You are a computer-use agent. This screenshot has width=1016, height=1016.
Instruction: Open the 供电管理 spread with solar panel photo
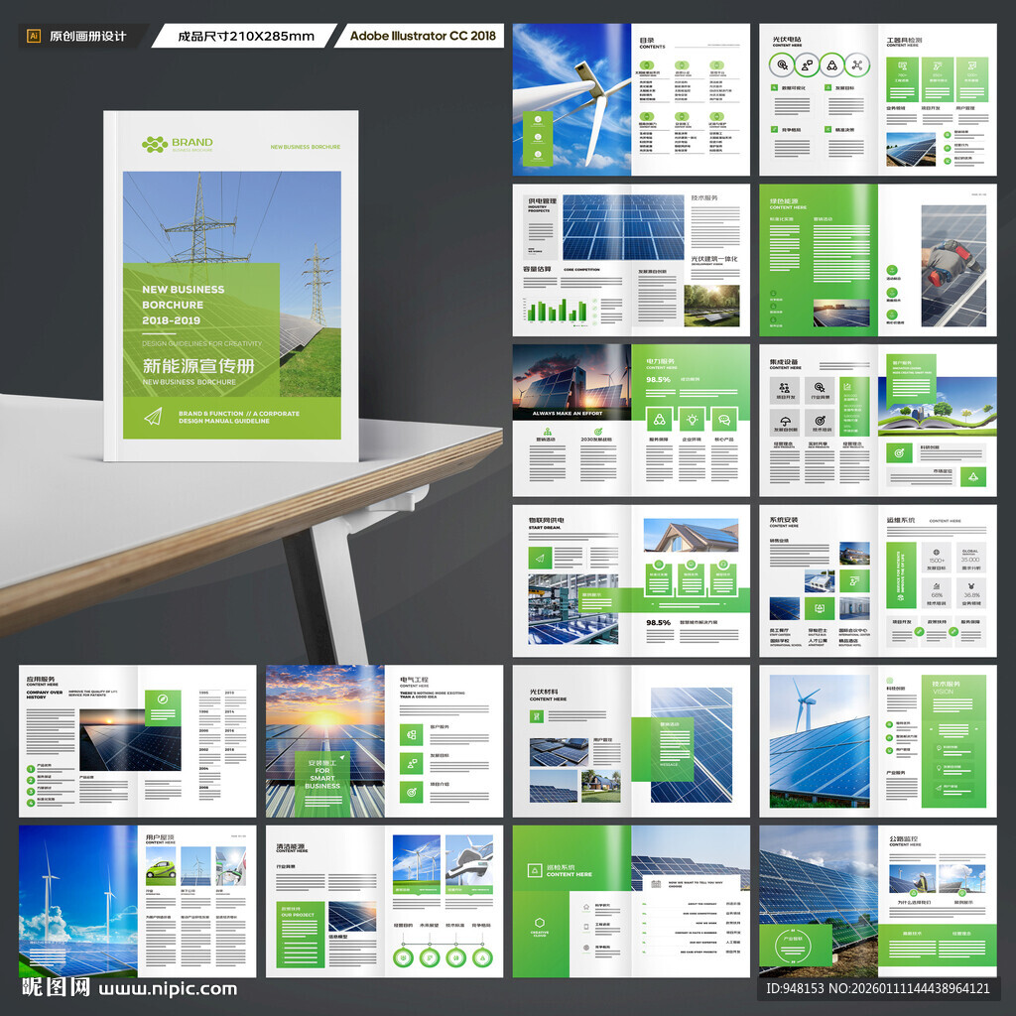(x=631, y=260)
